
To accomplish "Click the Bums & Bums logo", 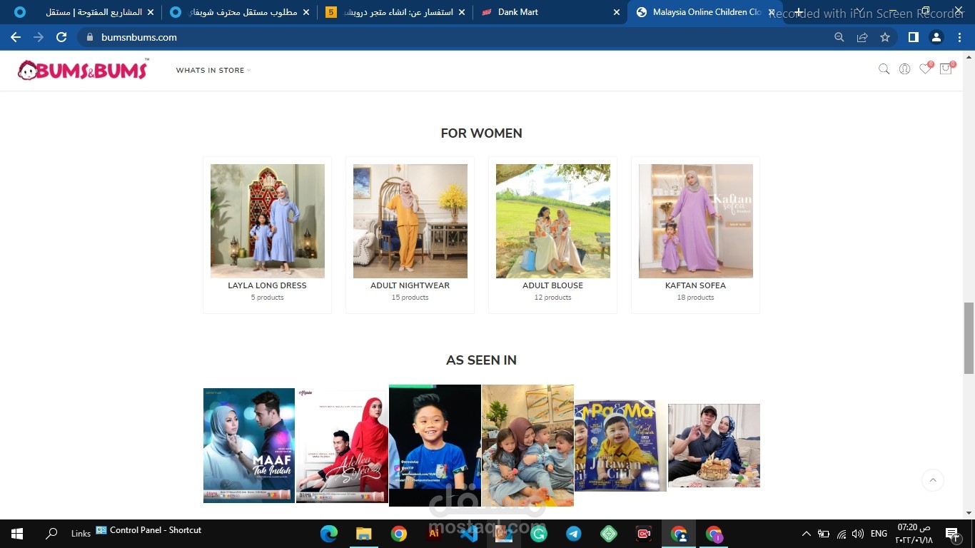I will (84, 70).
